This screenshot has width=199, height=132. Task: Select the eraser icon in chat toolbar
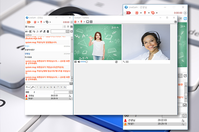point(44,31)
